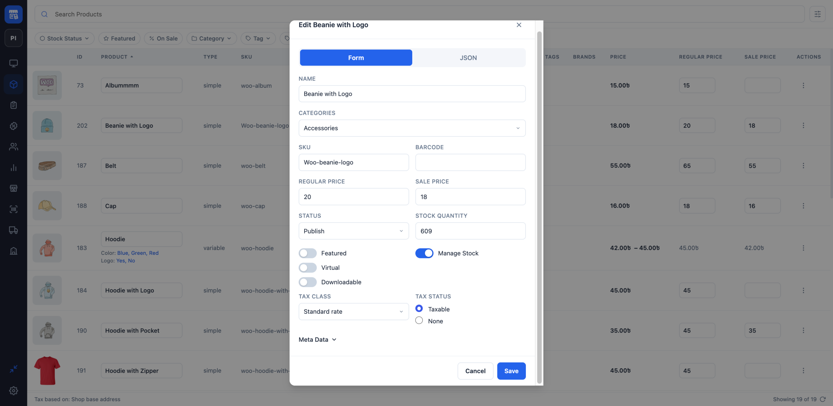The image size is (833, 406).
Task: Sort by the PRODUCT column header
Action: [117, 57]
